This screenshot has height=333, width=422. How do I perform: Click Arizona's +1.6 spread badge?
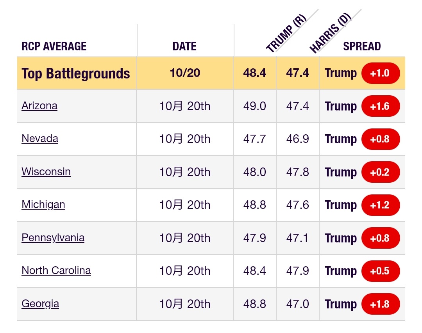(x=381, y=106)
